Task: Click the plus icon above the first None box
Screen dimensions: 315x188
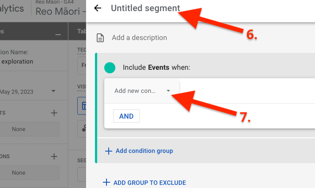Action: 54,113
